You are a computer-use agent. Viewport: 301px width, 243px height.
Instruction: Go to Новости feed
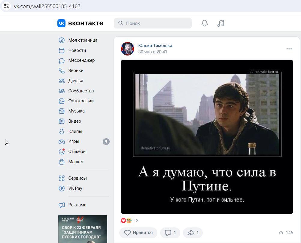click(x=77, y=50)
